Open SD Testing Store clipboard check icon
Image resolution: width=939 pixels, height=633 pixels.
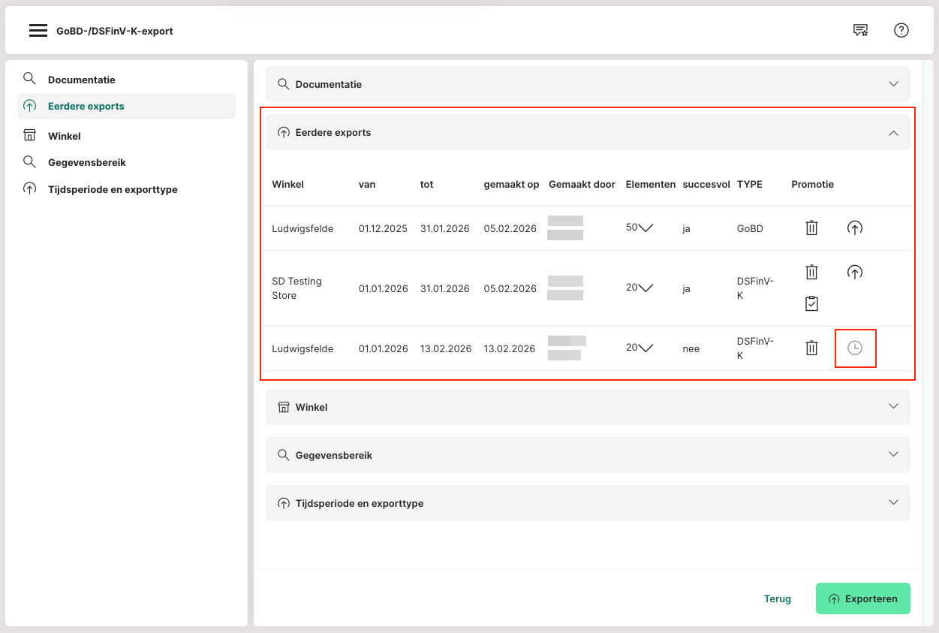[811, 303]
